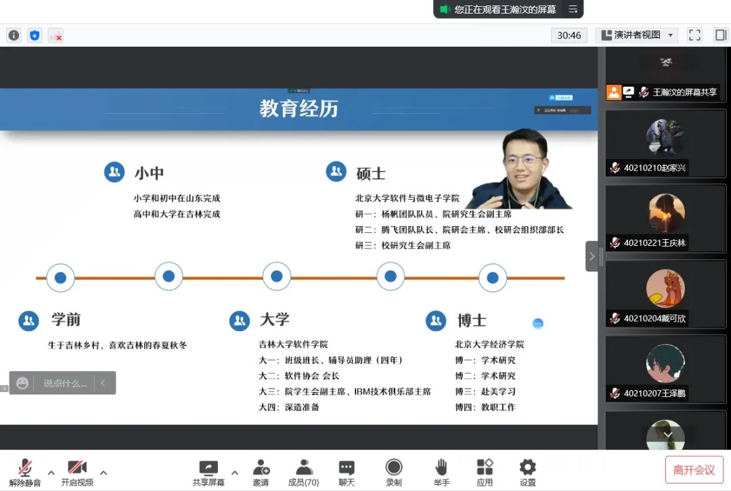731x491 pixels.
Task: Expand audio options arrow beside 解除静音
Action: 51,473
